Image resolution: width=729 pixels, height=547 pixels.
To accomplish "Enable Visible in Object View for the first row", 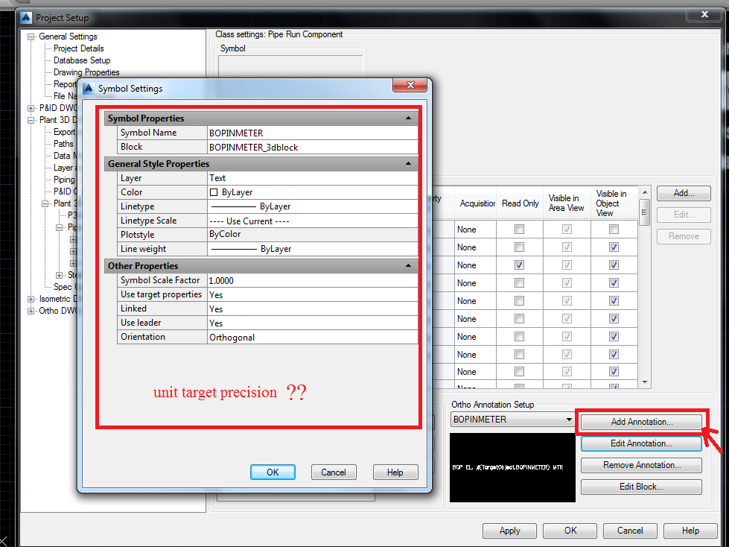I will (612, 229).
